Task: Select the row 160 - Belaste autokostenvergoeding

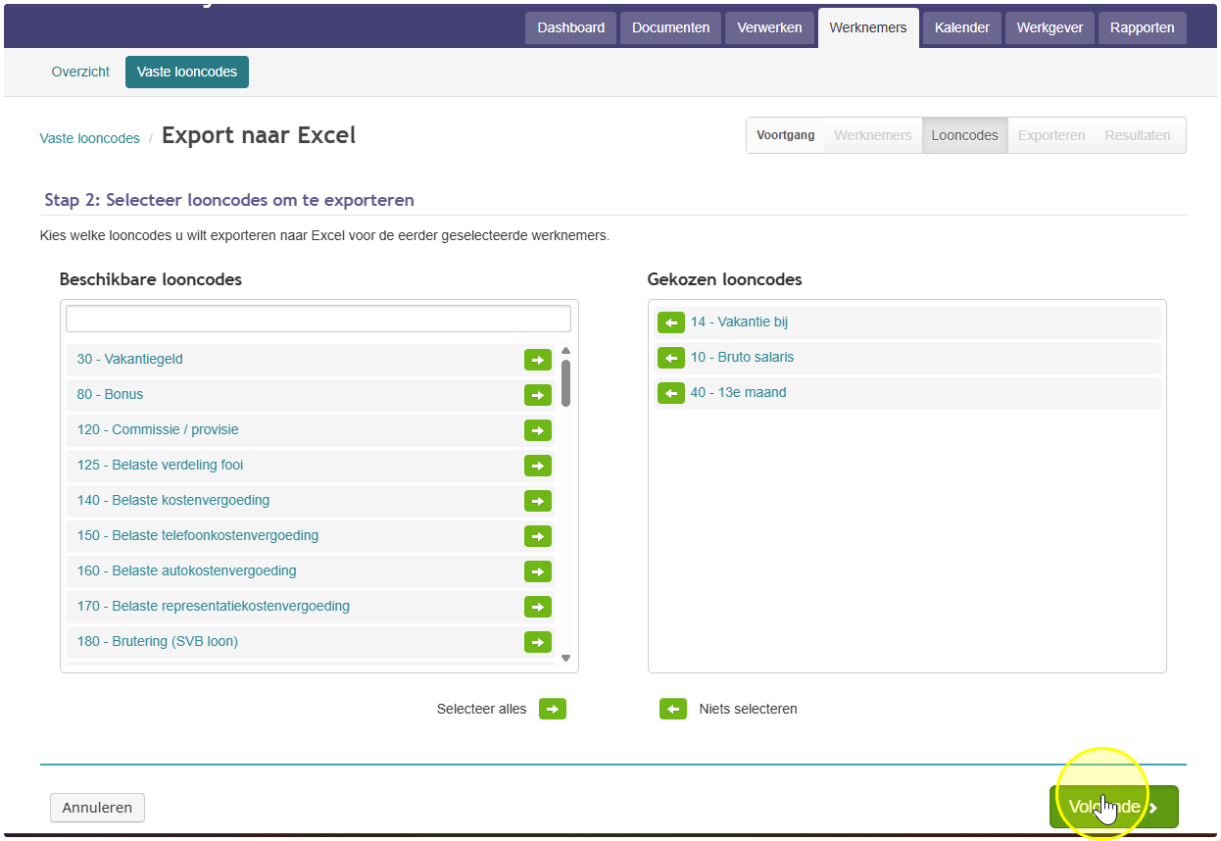Action: coord(311,571)
